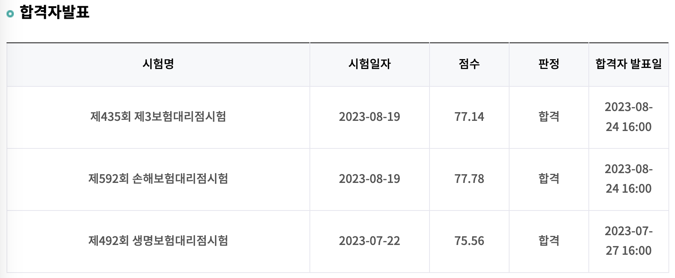Screen dimensions: 675x278
Task: Click the teal bullet icon beside 합격자발표
Action: pyautogui.click(x=10, y=14)
